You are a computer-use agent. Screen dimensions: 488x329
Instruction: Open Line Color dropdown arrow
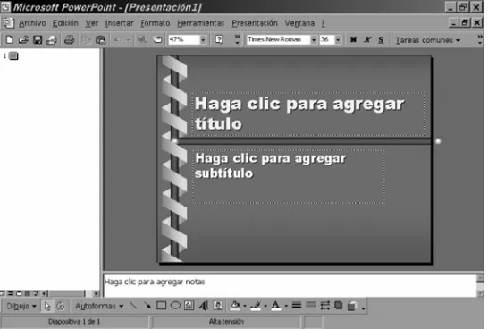(x=265, y=306)
